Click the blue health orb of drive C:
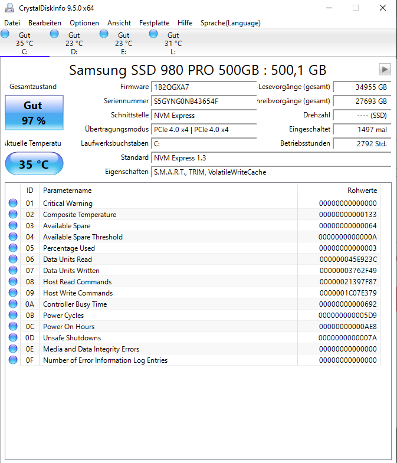The height and width of the screenshot is (463, 397). click(5, 34)
